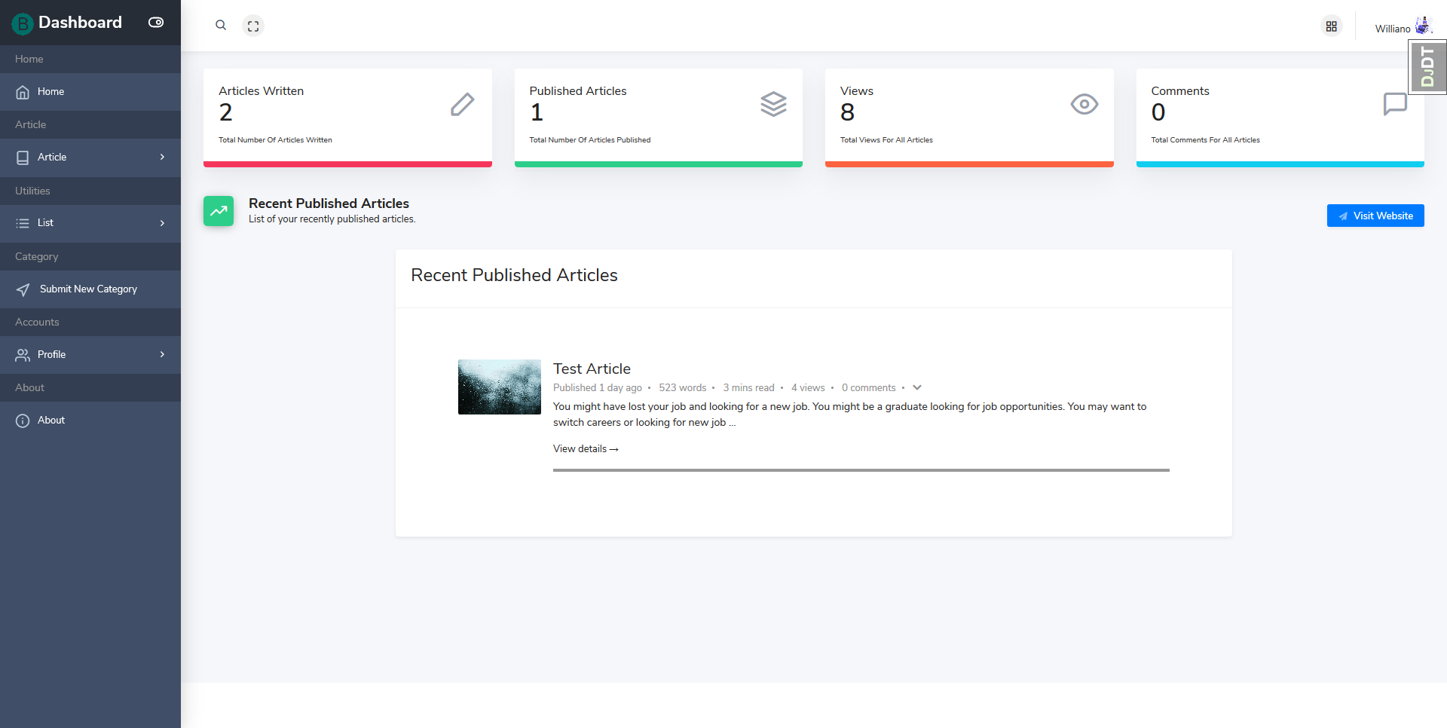Screen dimensions: 1447x728
Task: Expand the Profile sidebar menu
Action: pos(90,355)
